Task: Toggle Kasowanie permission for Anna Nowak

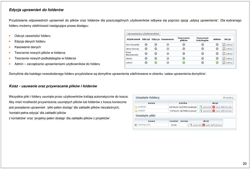Action: tap(168, 49)
